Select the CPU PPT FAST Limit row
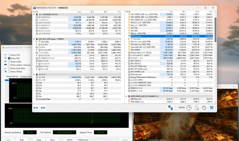 pyautogui.click(x=170, y=66)
